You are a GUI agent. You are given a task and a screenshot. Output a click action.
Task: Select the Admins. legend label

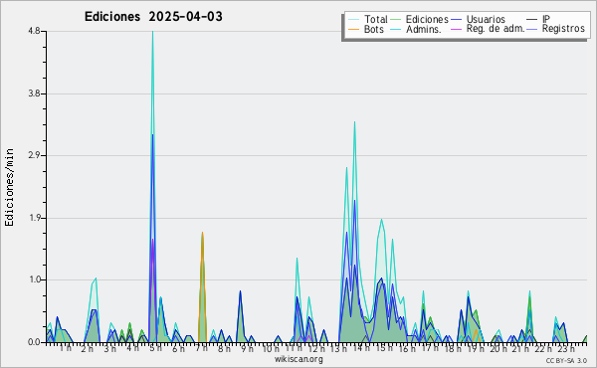click(x=424, y=29)
